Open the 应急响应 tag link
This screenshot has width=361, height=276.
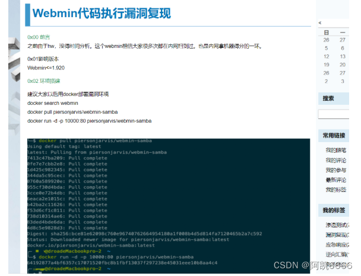point(337,245)
